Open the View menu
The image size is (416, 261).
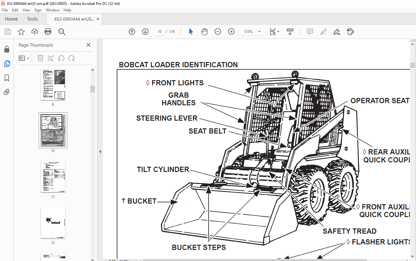coord(26,10)
